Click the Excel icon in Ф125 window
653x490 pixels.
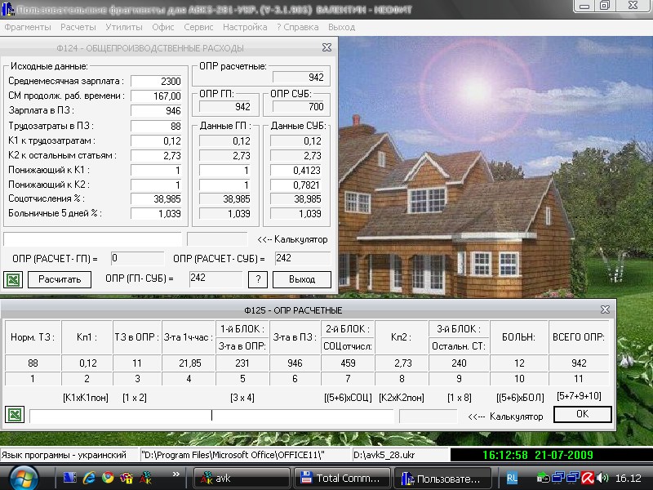click(13, 415)
